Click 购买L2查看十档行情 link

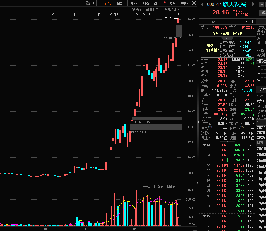click(x=227, y=33)
